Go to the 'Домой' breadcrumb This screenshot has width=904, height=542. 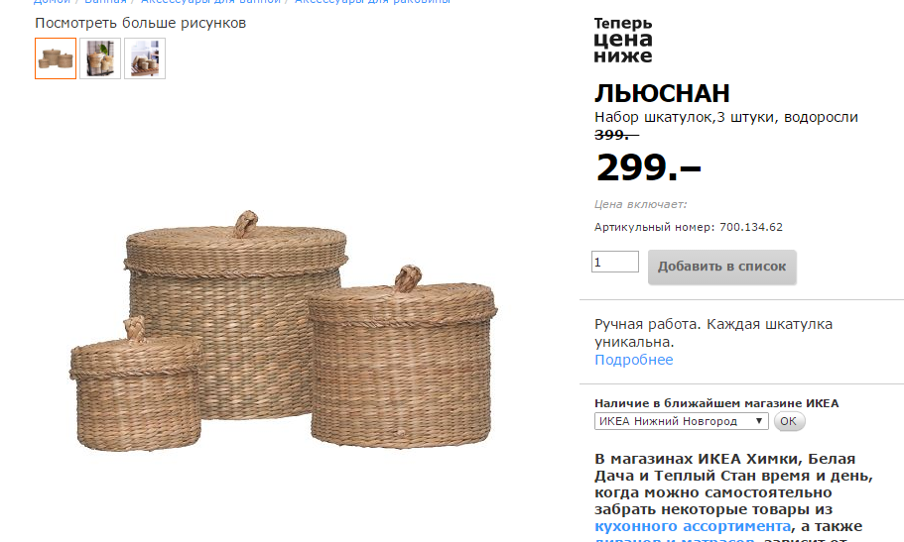(x=52, y=2)
